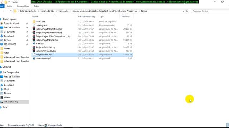Viewport: 229px width, 128px height.
Task: Refresh the fontes folder view
Action: point(187,11)
